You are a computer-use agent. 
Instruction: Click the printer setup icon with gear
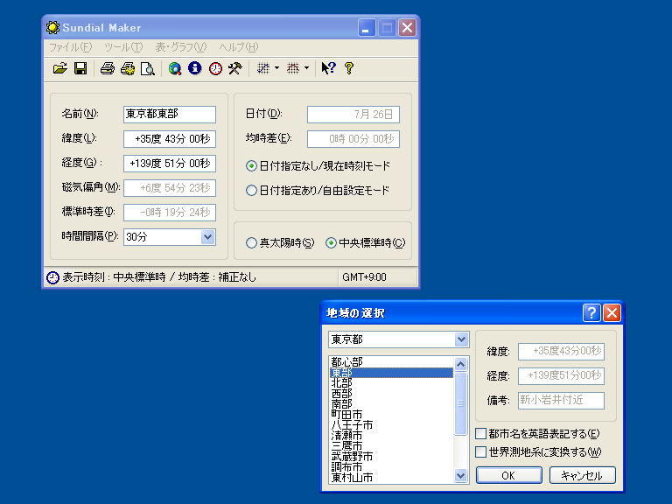click(128, 68)
